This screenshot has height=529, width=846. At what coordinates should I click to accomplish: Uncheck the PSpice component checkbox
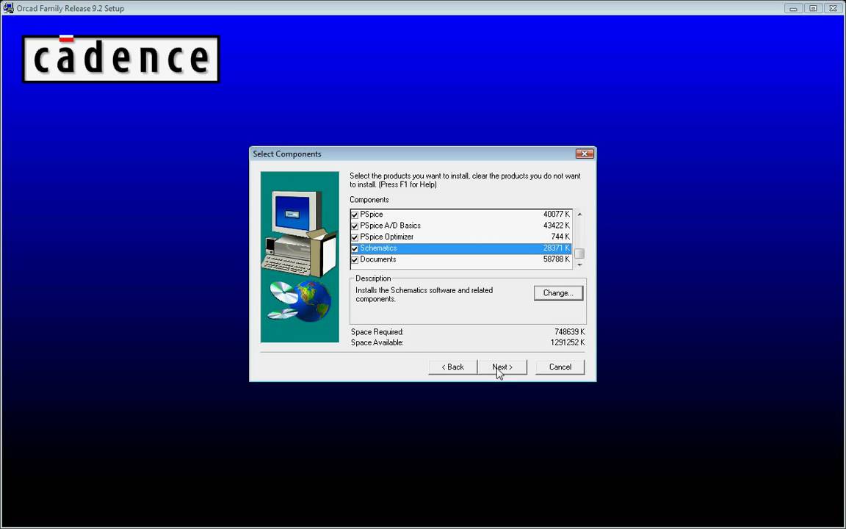pos(355,215)
